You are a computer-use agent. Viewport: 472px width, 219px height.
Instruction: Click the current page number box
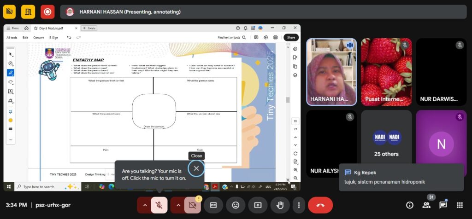coord(295,121)
